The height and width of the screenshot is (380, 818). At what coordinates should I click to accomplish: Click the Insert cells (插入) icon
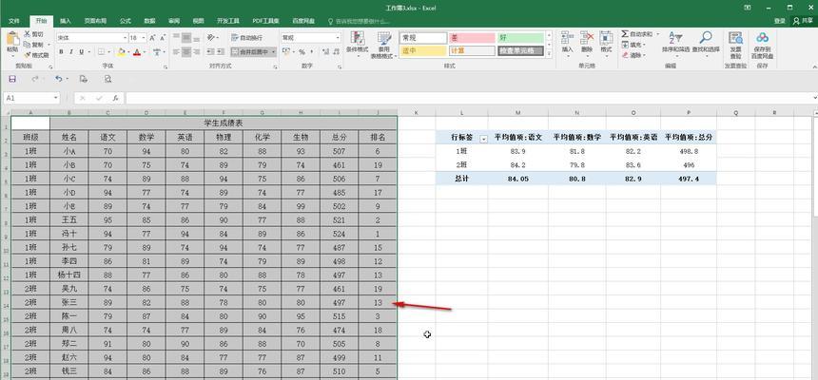click(x=567, y=38)
